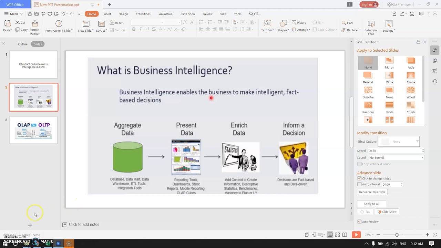Click to add notes field
The height and width of the screenshot is (248, 441).
(x=84, y=225)
